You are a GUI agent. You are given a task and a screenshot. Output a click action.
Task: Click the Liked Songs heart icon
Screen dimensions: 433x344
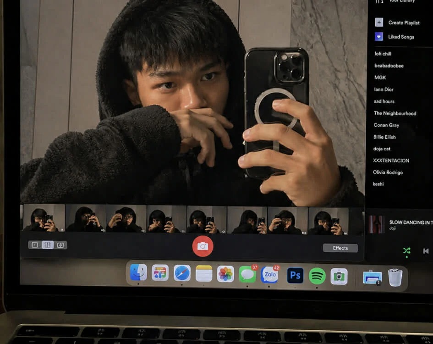click(378, 37)
